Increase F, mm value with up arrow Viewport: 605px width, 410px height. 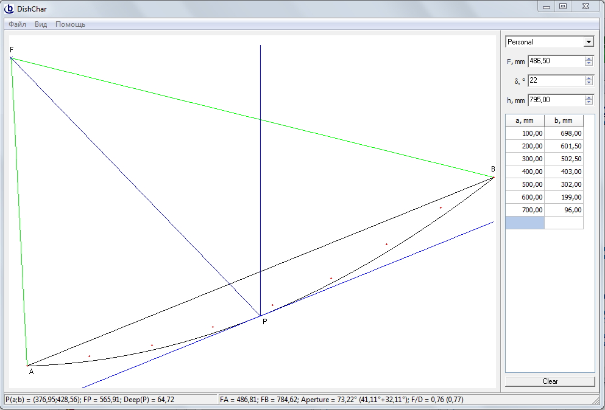(589, 58)
